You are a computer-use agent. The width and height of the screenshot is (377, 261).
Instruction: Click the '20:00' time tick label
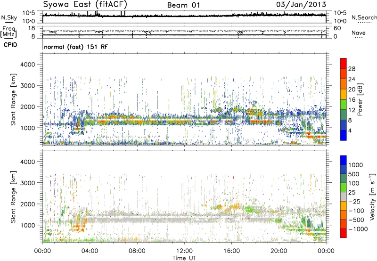[x=279, y=251]
